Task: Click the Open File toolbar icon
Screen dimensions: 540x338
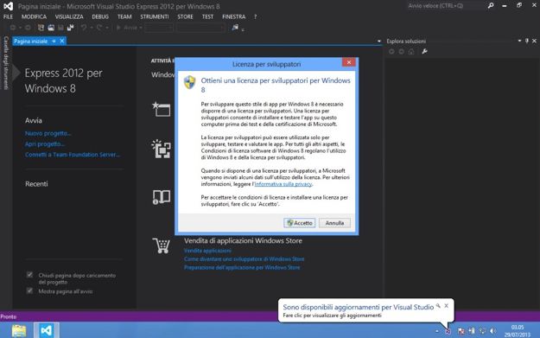Action: [x=51, y=28]
